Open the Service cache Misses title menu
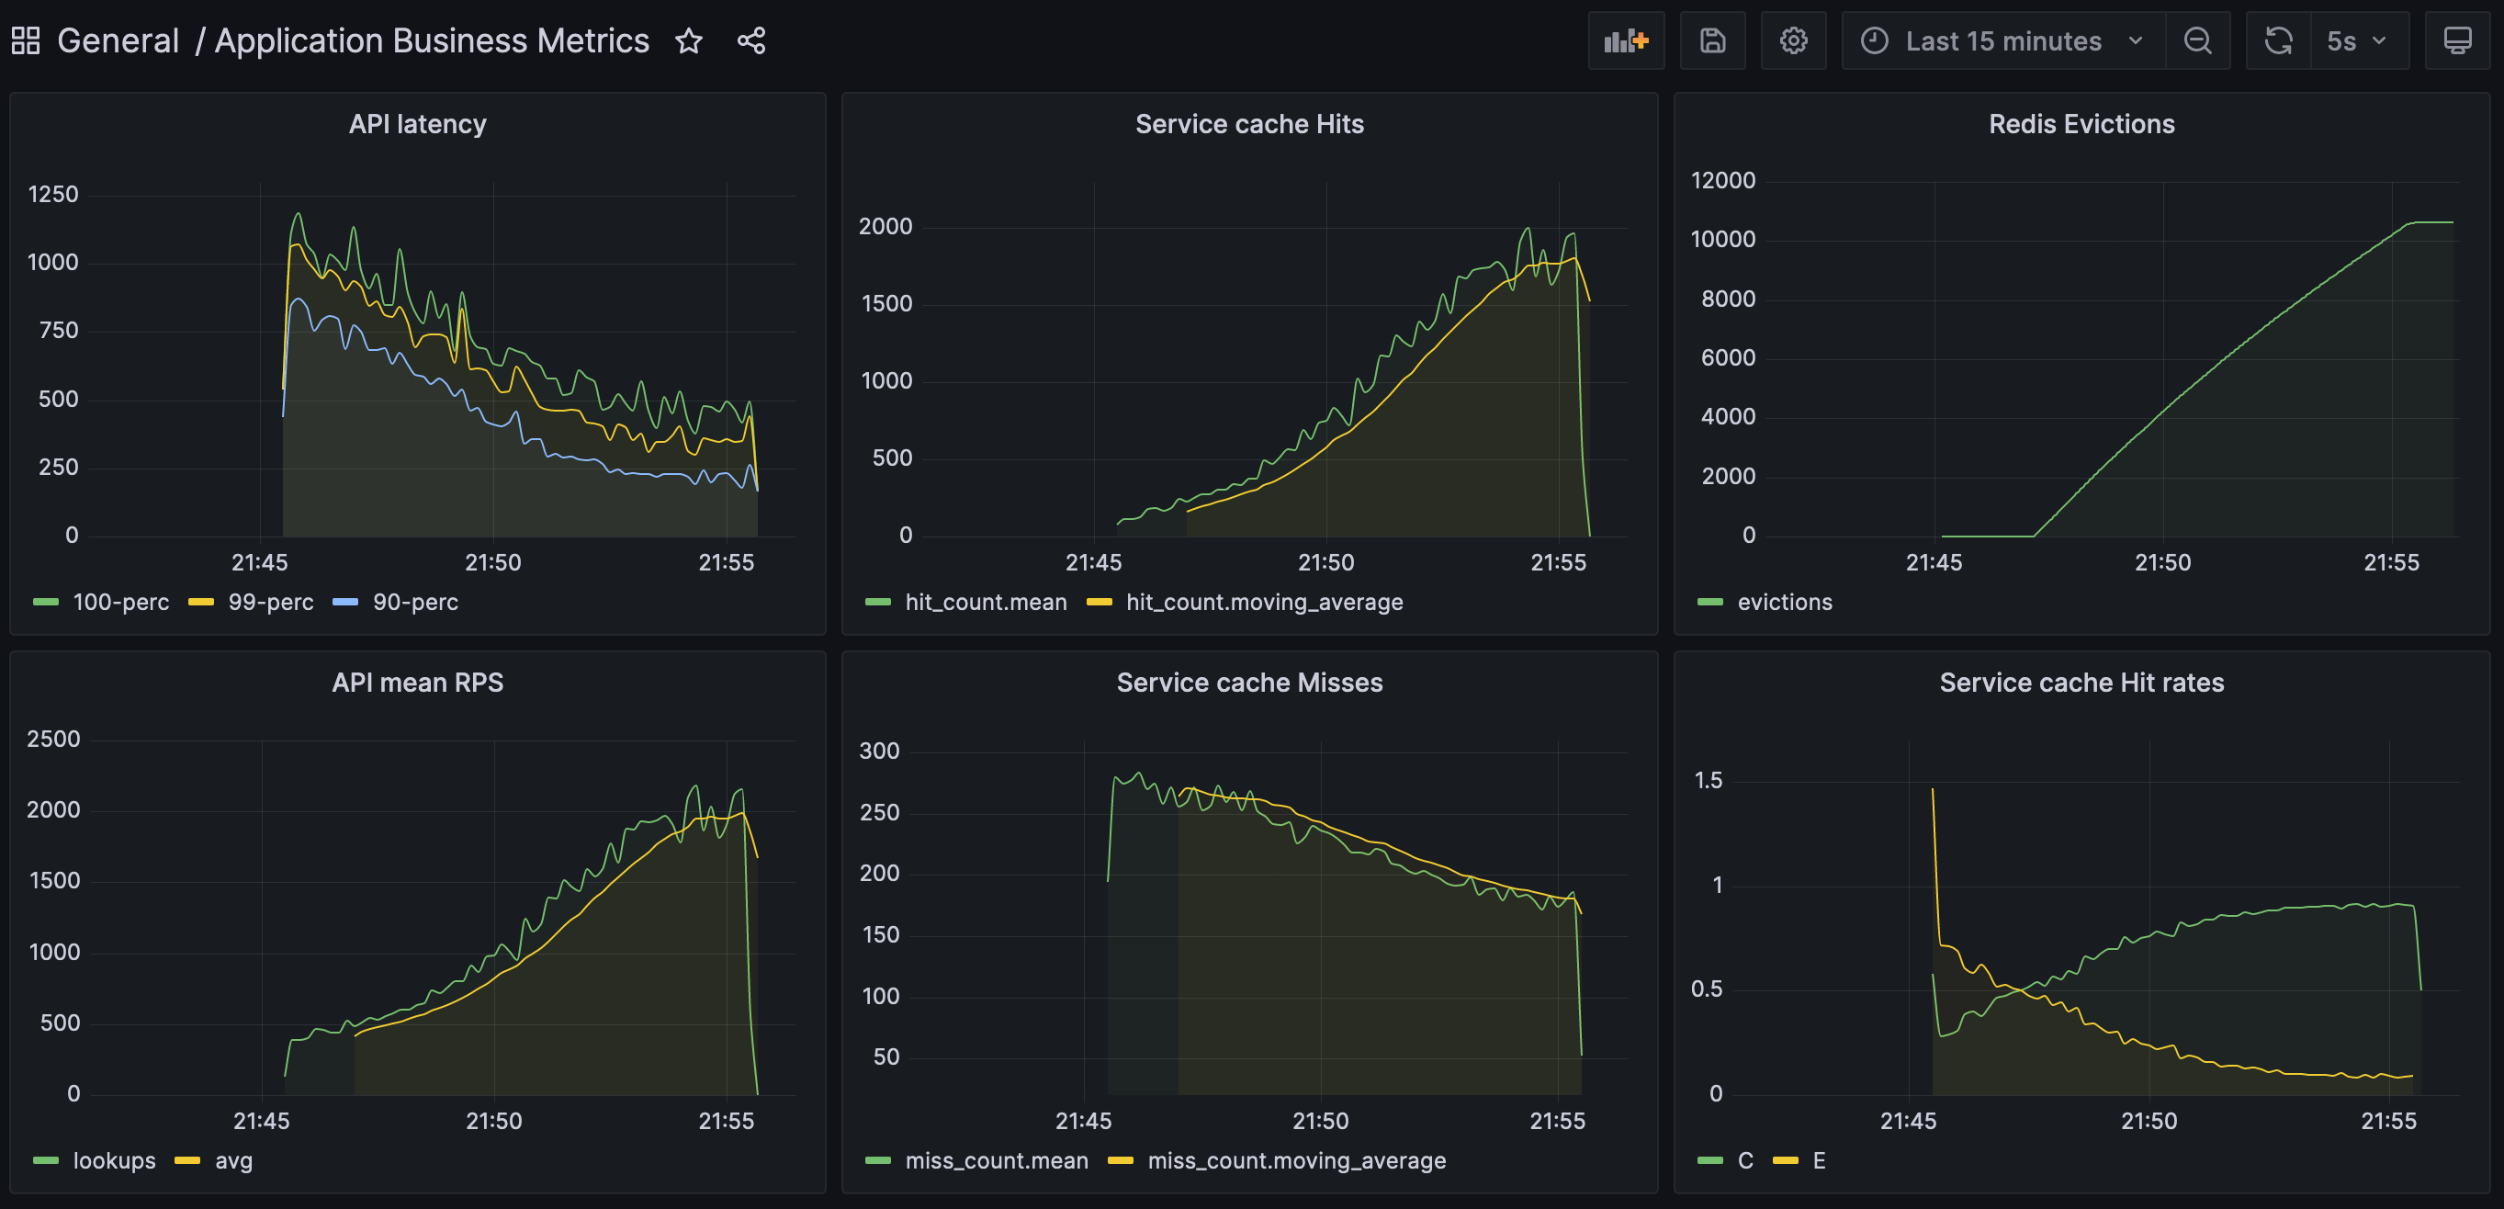This screenshot has height=1209, width=2504. click(x=1249, y=684)
